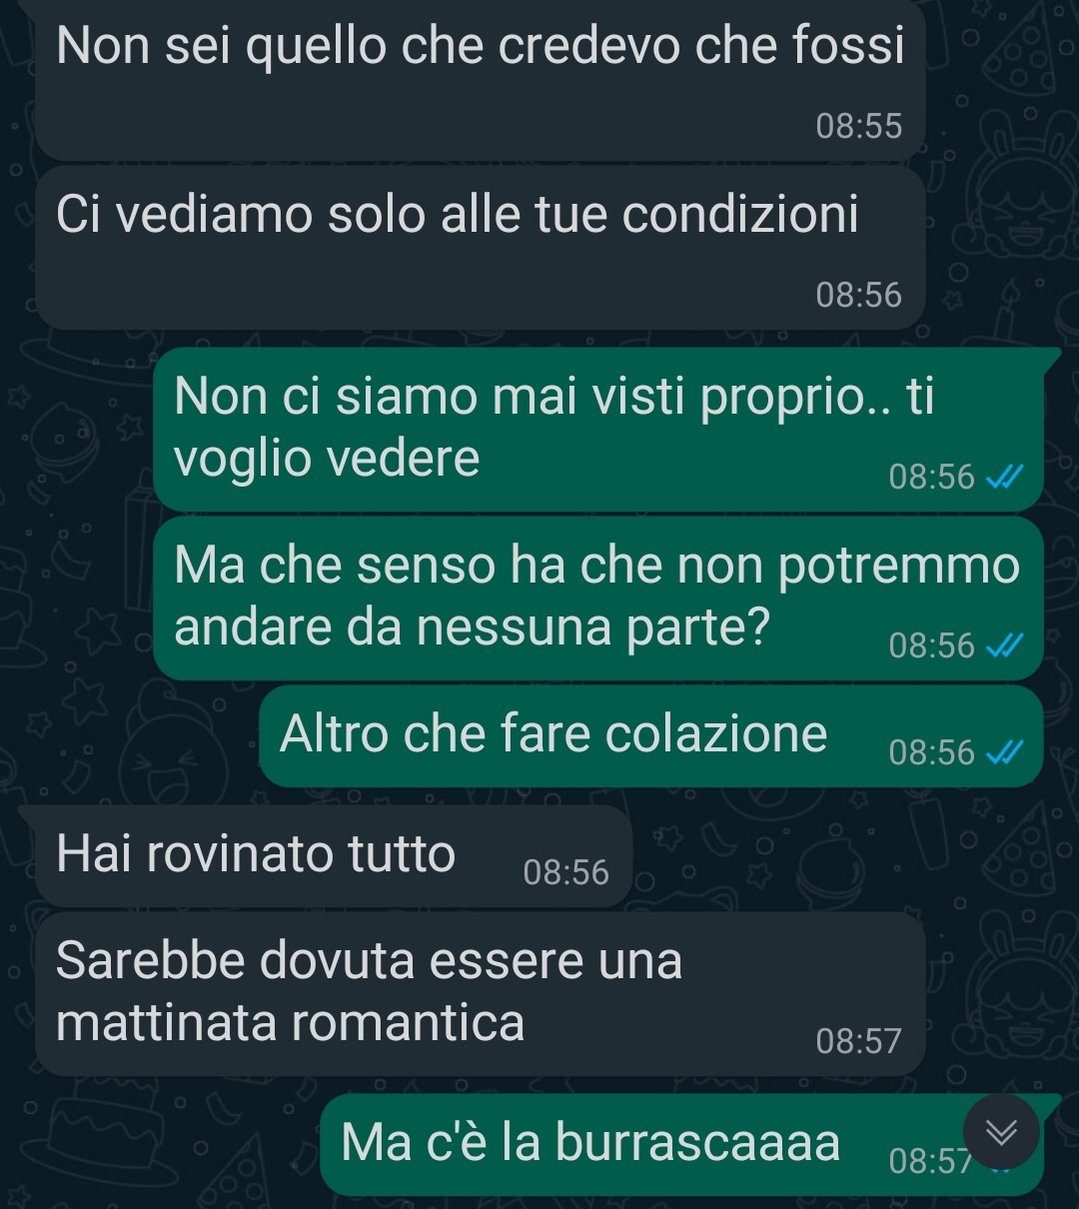The width and height of the screenshot is (1079, 1209).
Task: Tap read-receipt ticks on 'ti voglio vedere' message
Action: click(1005, 478)
